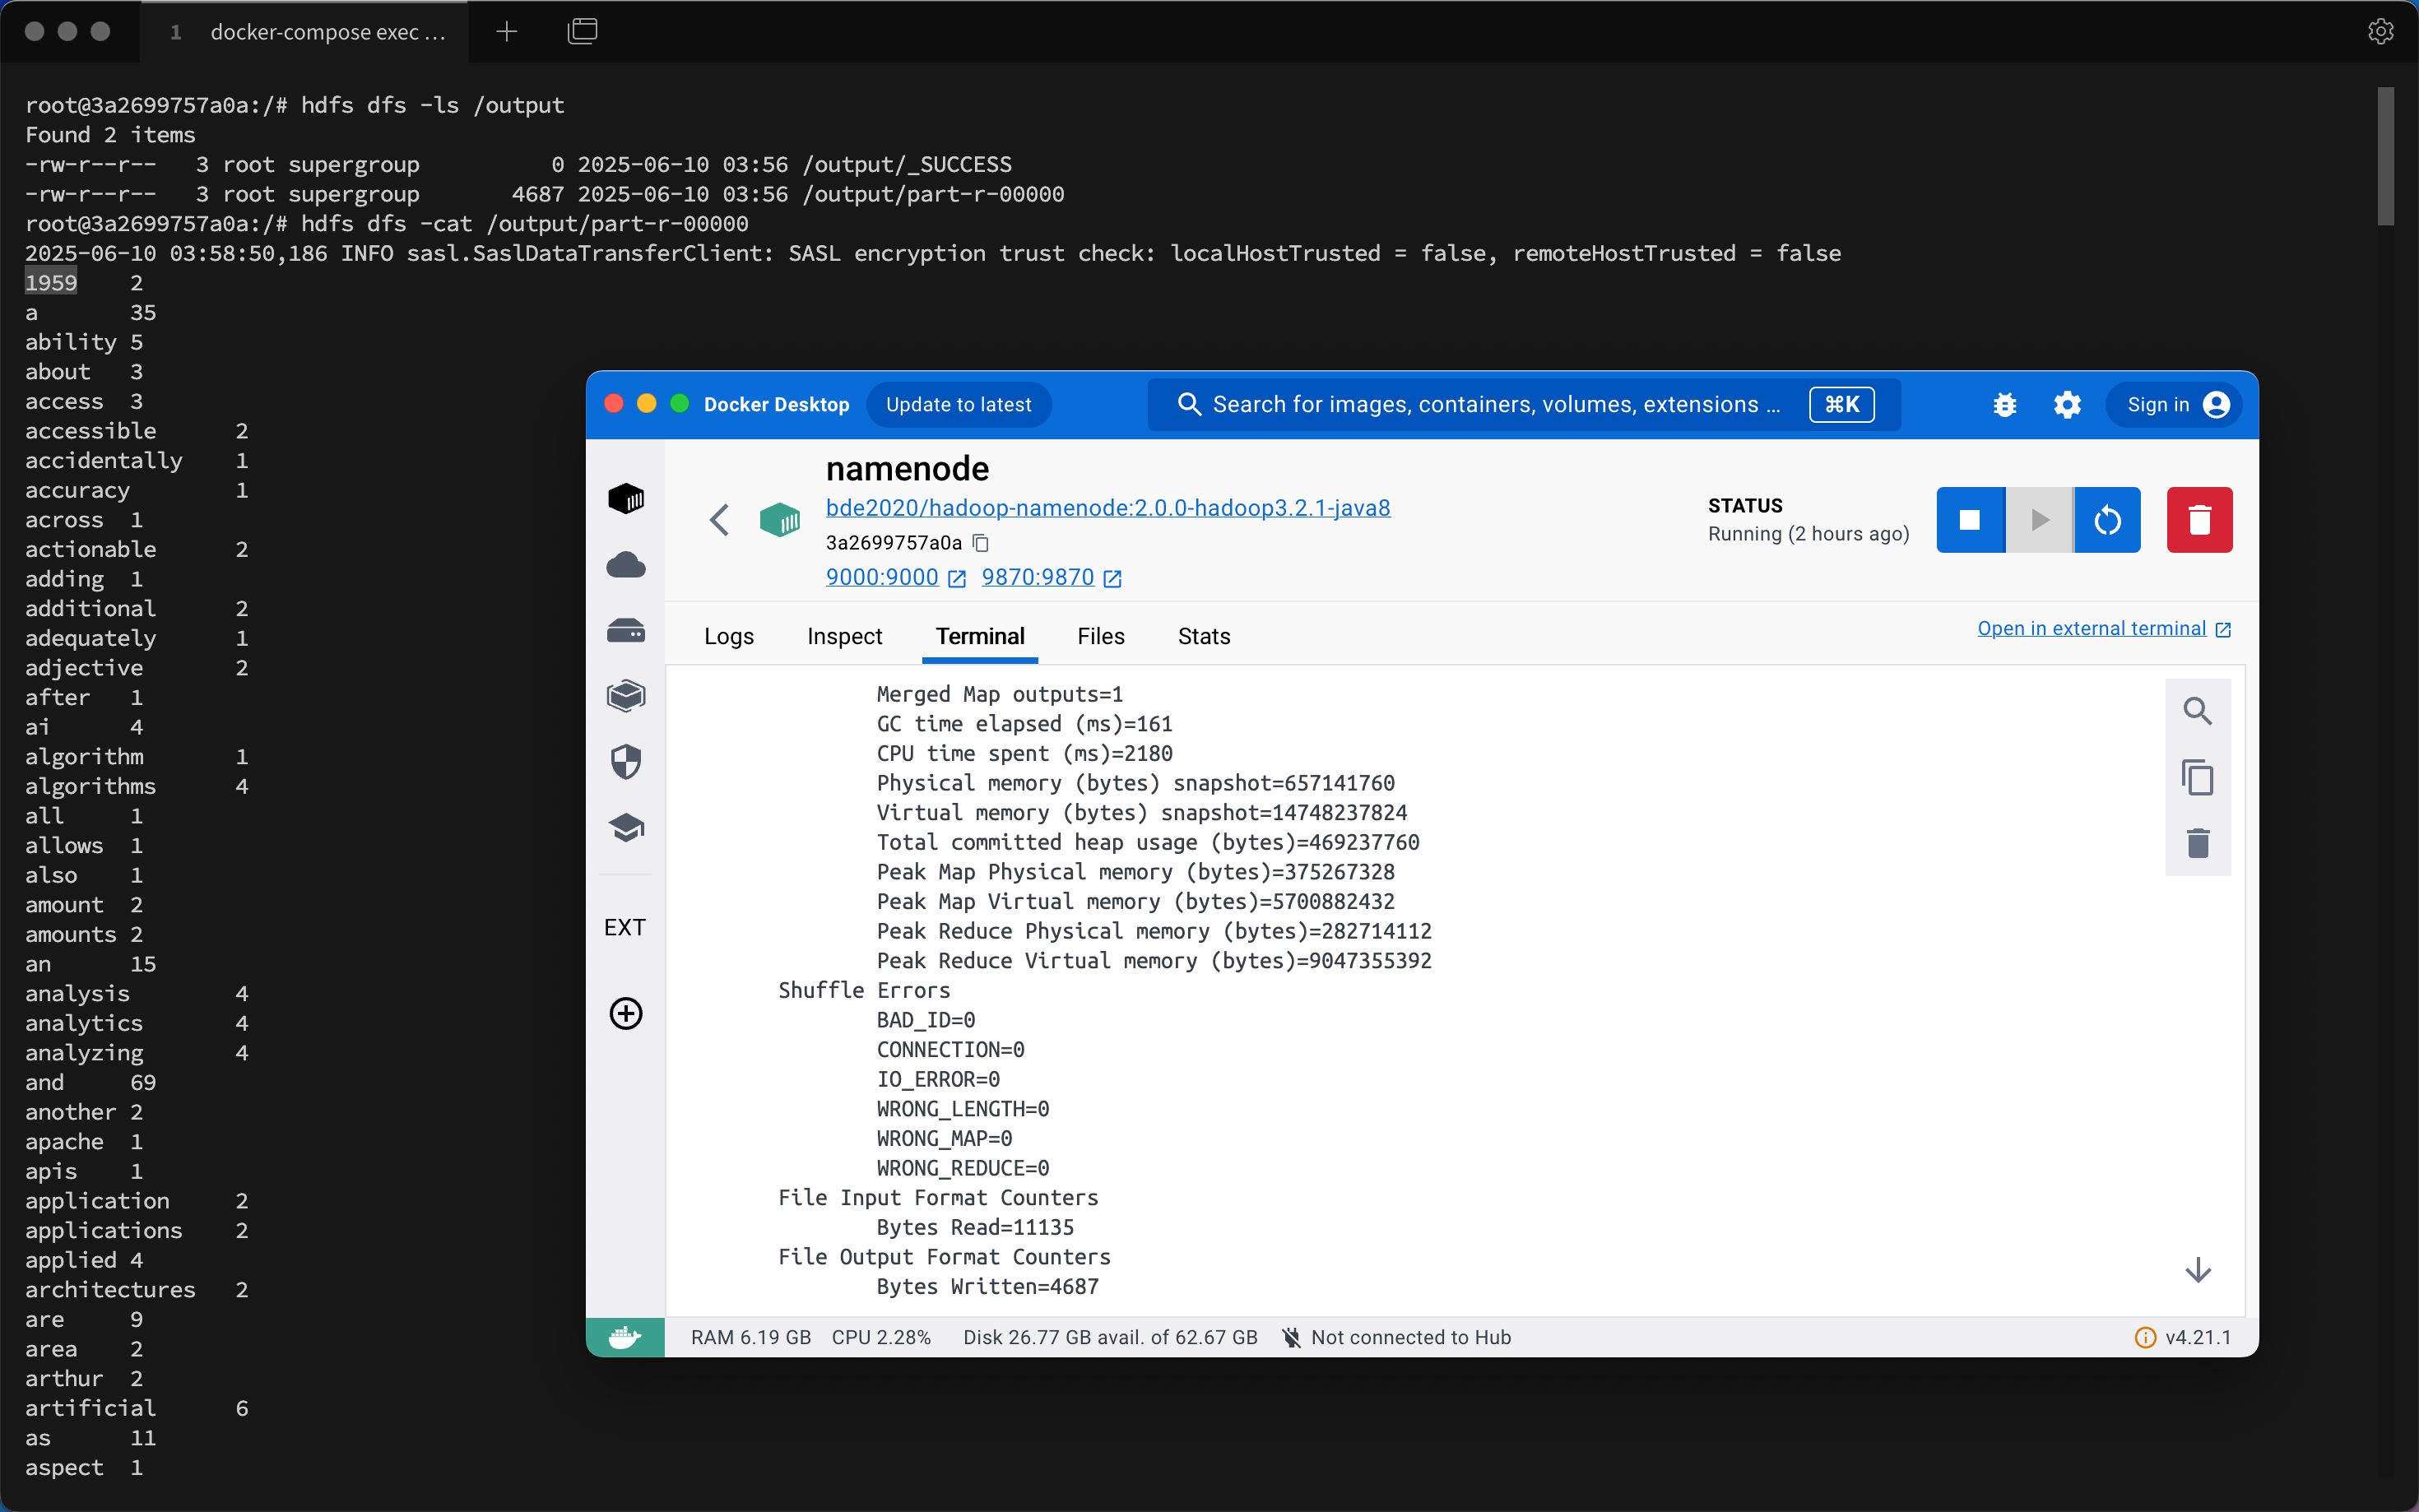Screen dimensions: 2419x1512
Task: Switch to the Files tab
Action: (x=1100, y=636)
